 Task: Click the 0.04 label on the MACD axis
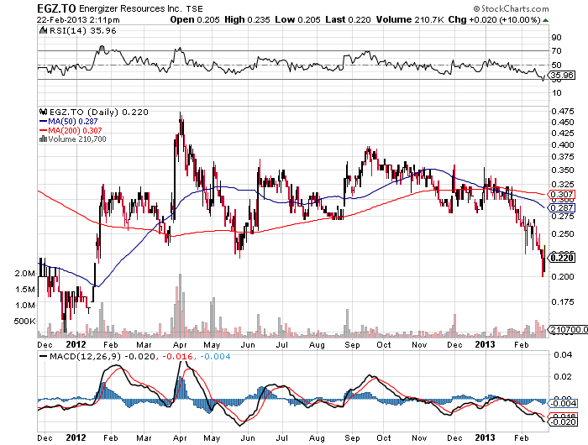point(563,354)
